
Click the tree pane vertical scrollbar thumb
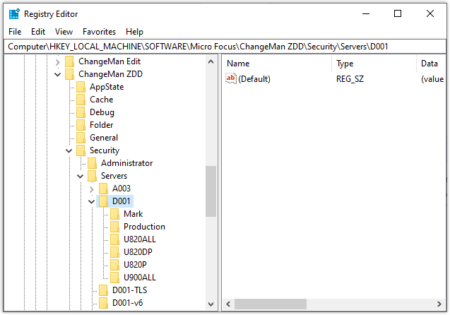[x=211, y=191]
